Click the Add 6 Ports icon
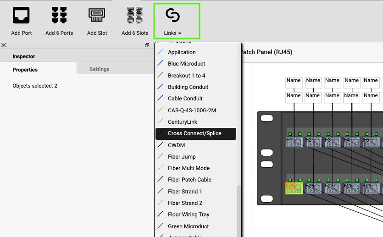The width and height of the screenshot is (383, 237). coord(59,16)
